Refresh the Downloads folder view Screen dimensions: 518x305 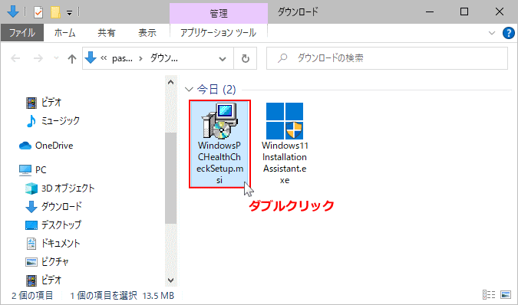245,59
